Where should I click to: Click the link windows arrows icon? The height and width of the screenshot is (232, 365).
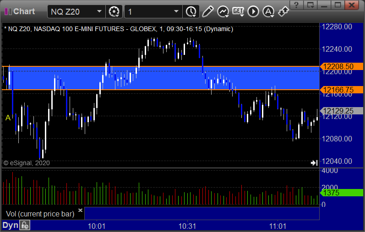[283, 11]
